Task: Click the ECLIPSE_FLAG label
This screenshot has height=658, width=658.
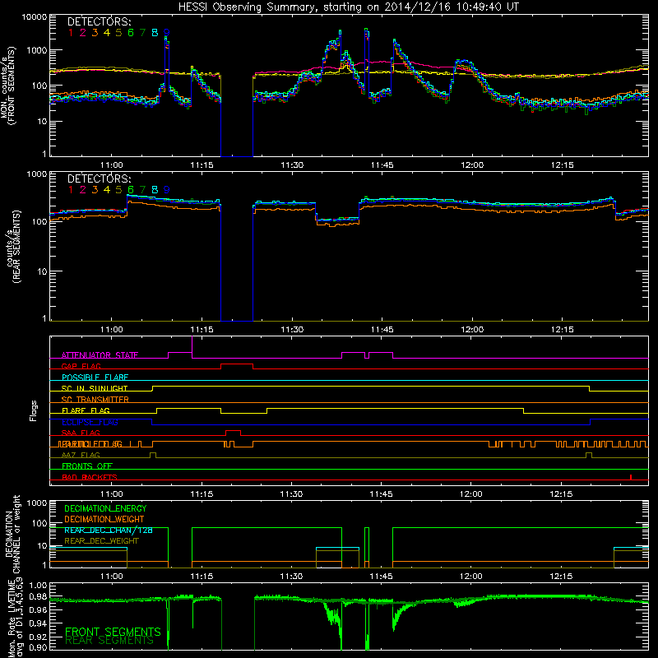Action: (x=90, y=422)
